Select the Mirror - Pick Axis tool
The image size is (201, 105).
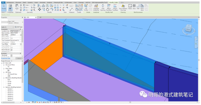point(47,6)
